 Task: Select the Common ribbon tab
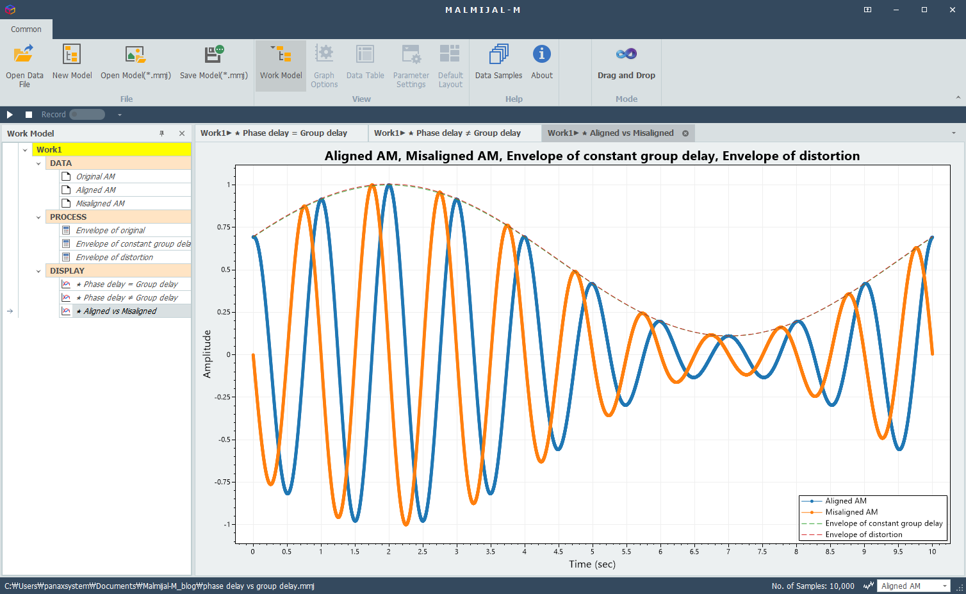[x=26, y=29]
